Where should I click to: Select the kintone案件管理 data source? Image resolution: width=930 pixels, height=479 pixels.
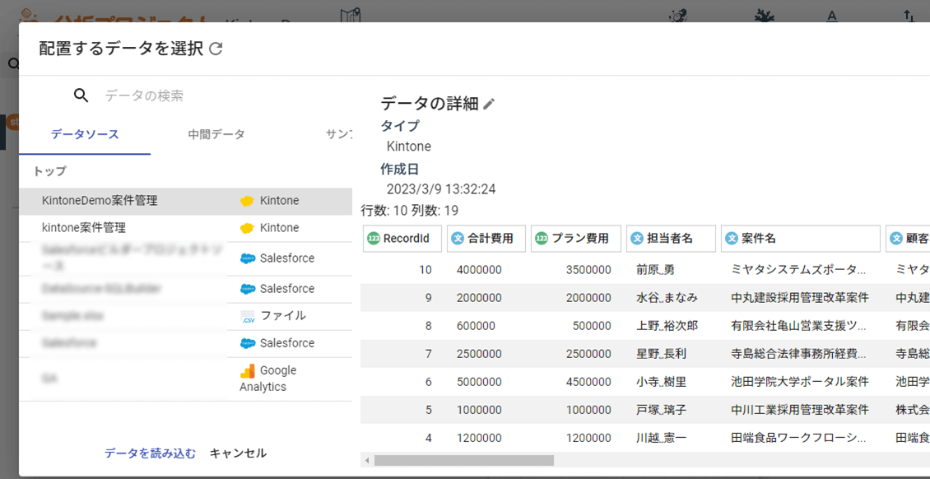point(84,228)
